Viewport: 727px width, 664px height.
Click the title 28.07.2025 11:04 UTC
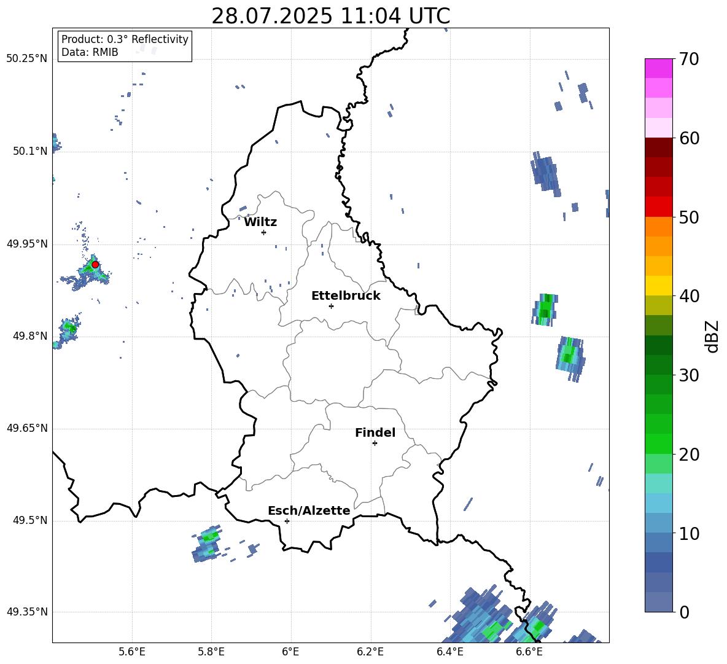coord(330,16)
